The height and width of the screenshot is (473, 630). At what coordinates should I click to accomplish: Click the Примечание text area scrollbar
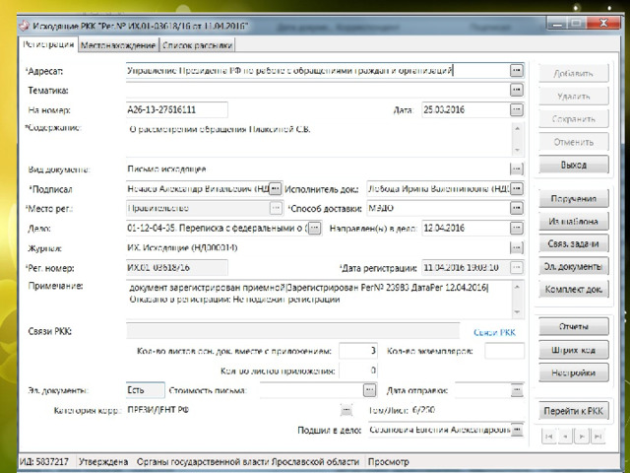pyautogui.click(x=517, y=298)
